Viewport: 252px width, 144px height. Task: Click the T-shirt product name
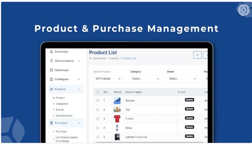click(130, 119)
